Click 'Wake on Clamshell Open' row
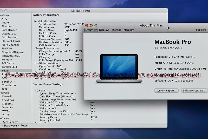 click(x=67, y=105)
